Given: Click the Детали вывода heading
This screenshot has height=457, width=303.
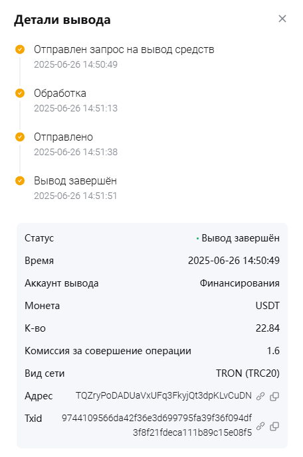Looking at the screenshot, I should pyautogui.click(x=62, y=20).
